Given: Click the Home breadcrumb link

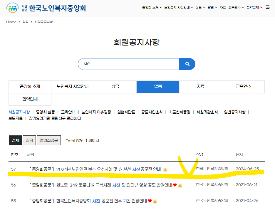Looking at the screenshot, I should [x=11, y=22].
